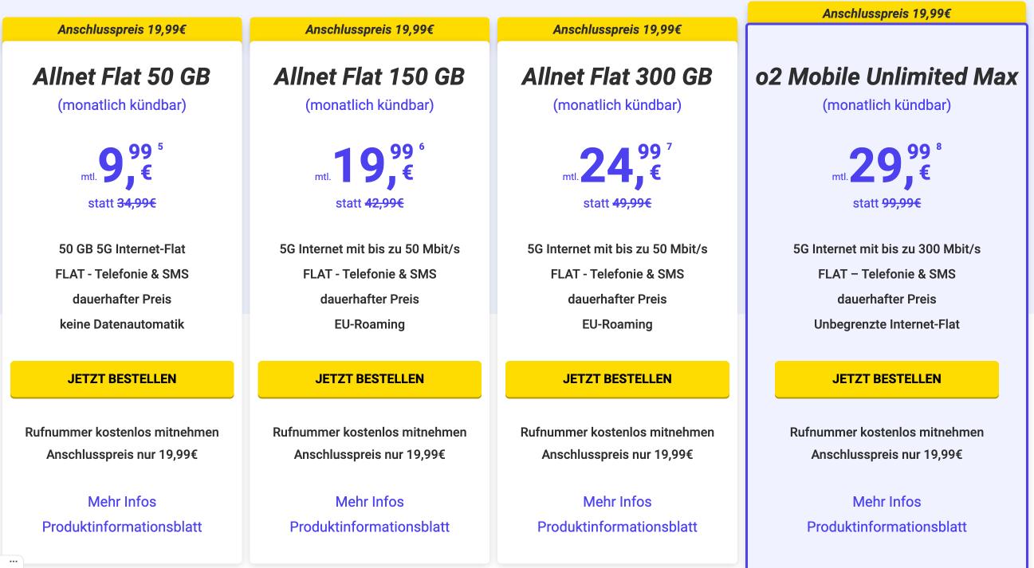Viewport: 1034px width, 568px height.
Task: Open Mehr Infos for Allnet Flat 300 GB
Action: coord(617,502)
